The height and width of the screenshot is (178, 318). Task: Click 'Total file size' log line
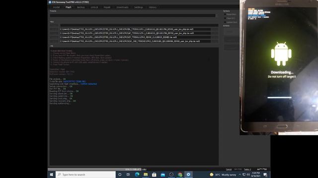coord(68,81)
